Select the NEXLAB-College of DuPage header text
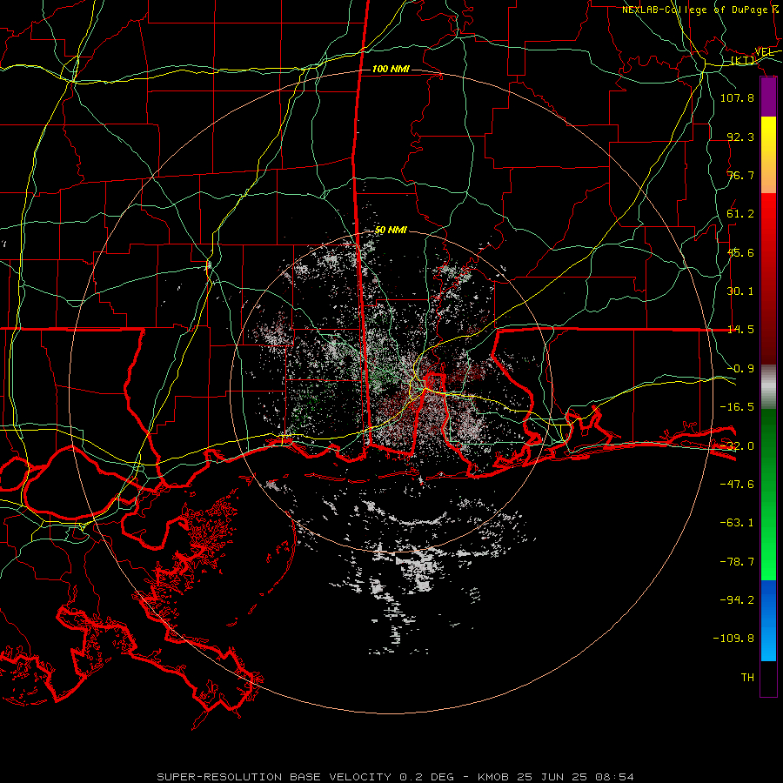The height and width of the screenshot is (783, 783). 694,10
